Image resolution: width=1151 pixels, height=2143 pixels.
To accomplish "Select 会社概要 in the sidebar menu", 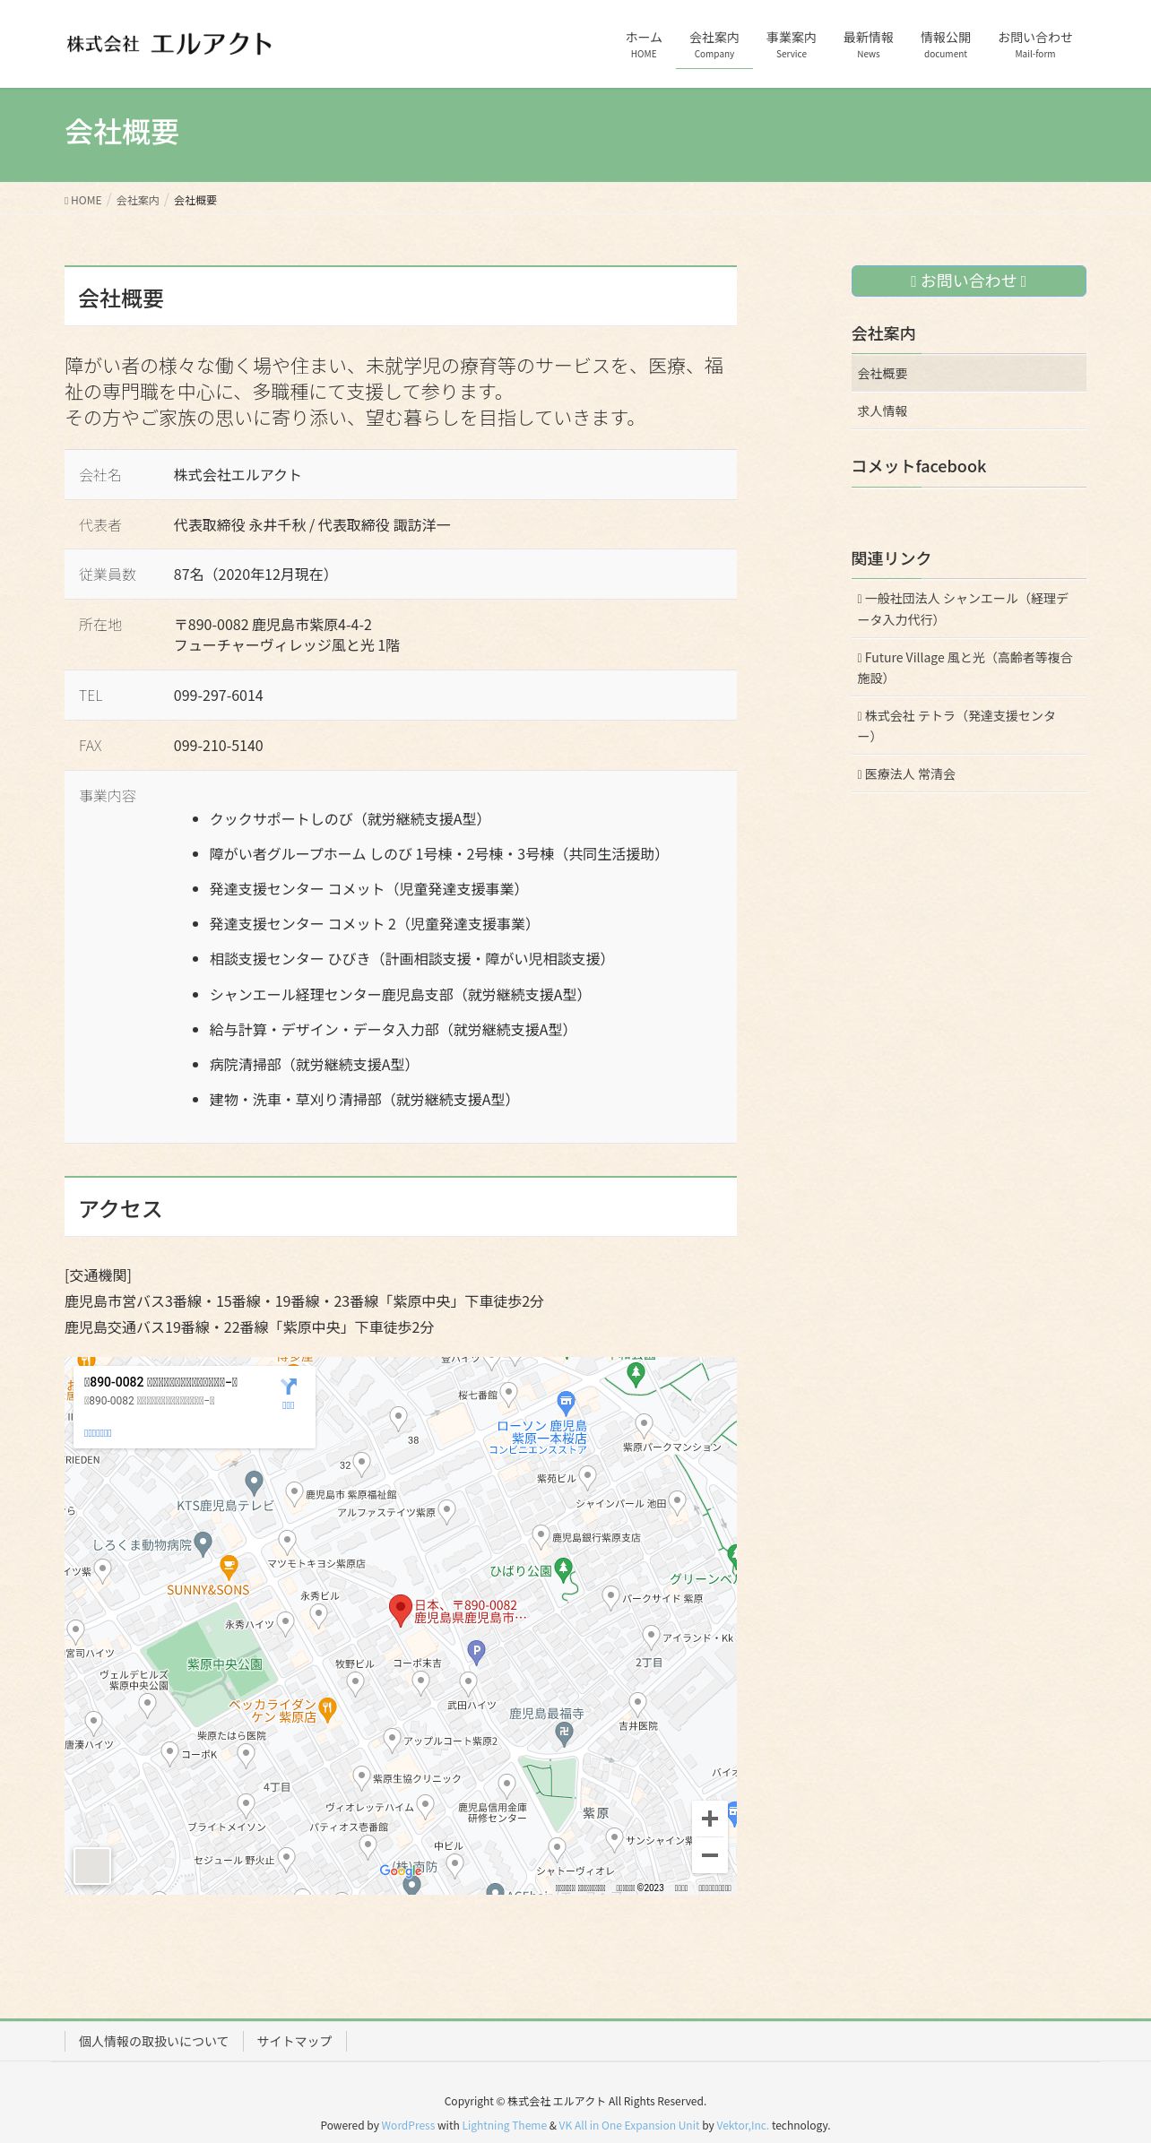I will (968, 374).
